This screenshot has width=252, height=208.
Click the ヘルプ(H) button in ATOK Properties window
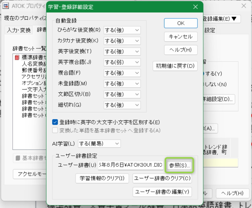[232, 193]
